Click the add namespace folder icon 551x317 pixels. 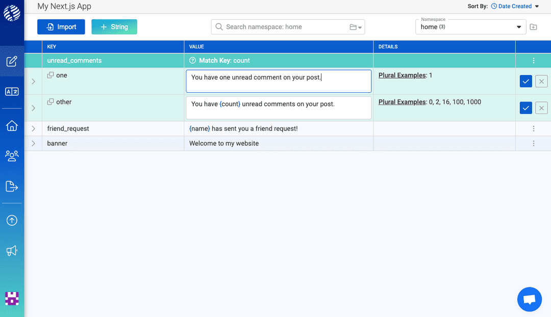tap(533, 27)
